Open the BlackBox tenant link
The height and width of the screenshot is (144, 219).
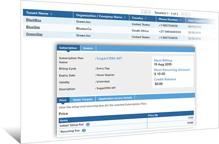point(34,20)
